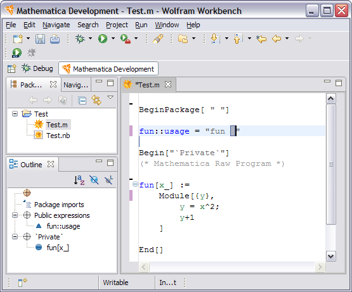
Task: Click the green Run toolbar button
Action: [x=103, y=39]
